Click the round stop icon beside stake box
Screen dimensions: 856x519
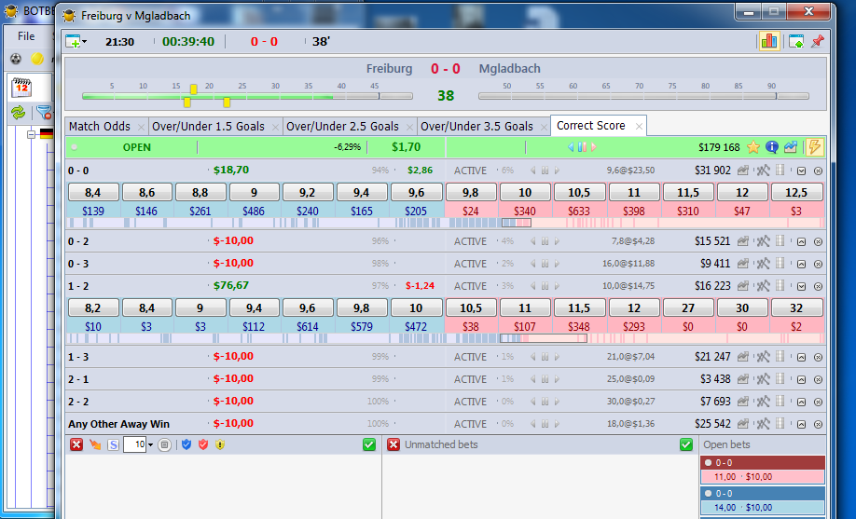164,444
